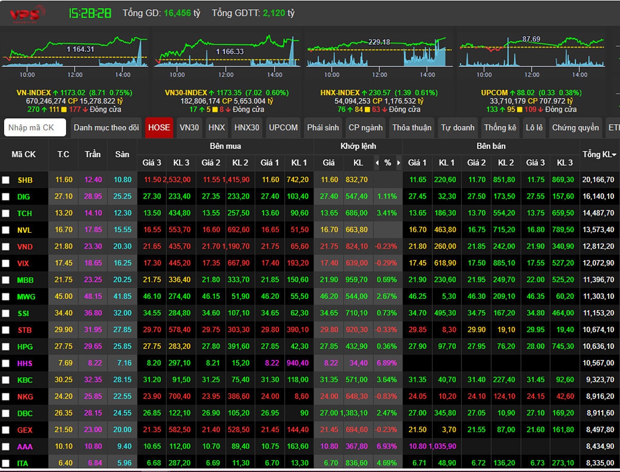620x472 pixels.
Task: Sort by Tổng KL column dropdown
Action: (599, 155)
